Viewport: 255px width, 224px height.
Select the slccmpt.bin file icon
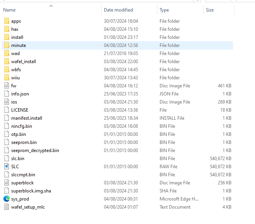7,175
